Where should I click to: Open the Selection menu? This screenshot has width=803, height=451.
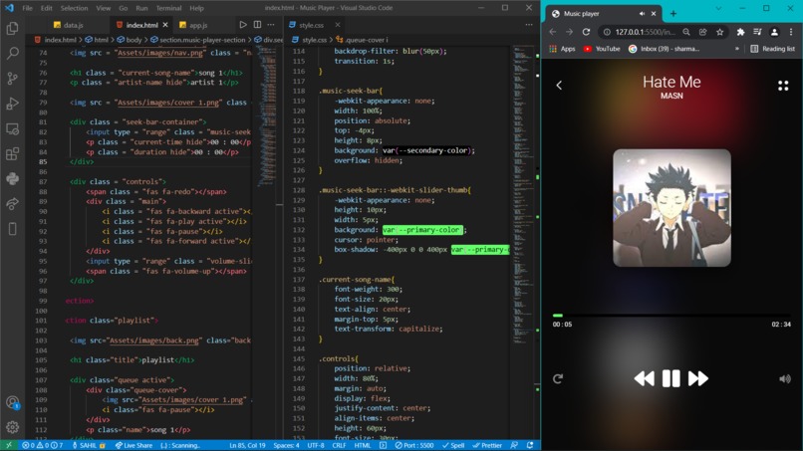tap(74, 8)
